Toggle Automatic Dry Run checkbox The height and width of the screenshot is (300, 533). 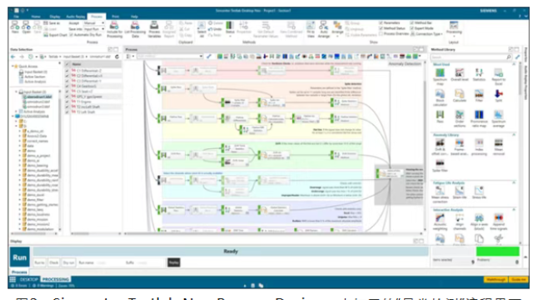(x=72, y=35)
